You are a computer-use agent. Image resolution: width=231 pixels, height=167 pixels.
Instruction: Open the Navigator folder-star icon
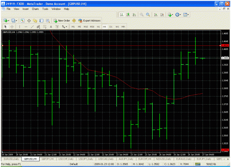point(35,21)
